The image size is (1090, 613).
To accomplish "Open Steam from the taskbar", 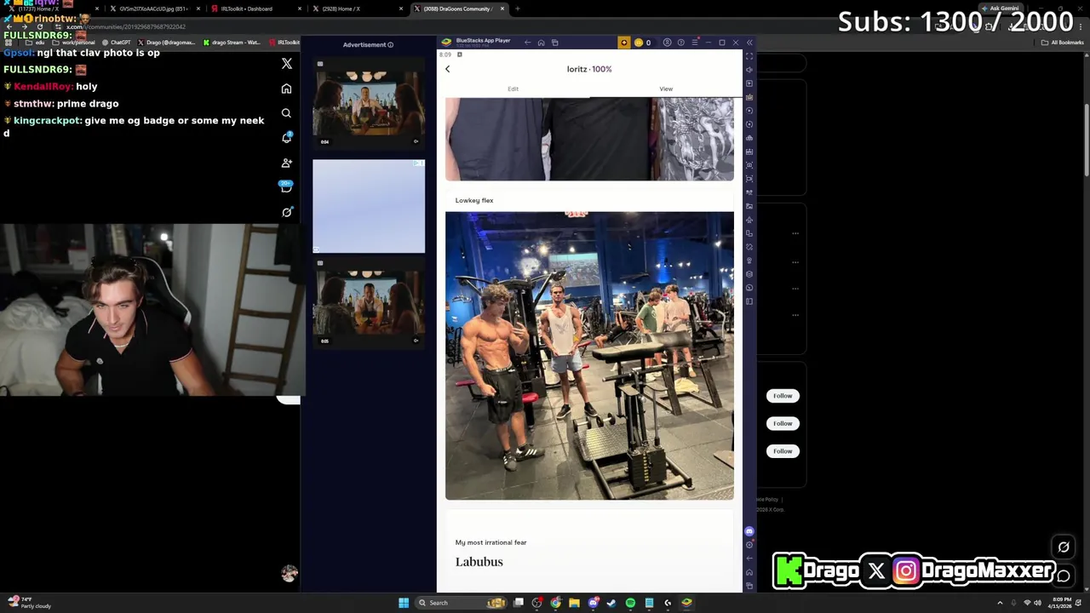I will pyautogui.click(x=611, y=603).
